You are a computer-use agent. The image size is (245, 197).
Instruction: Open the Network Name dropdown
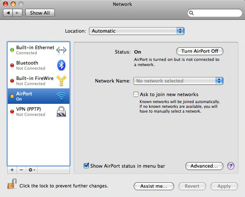pos(178,81)
